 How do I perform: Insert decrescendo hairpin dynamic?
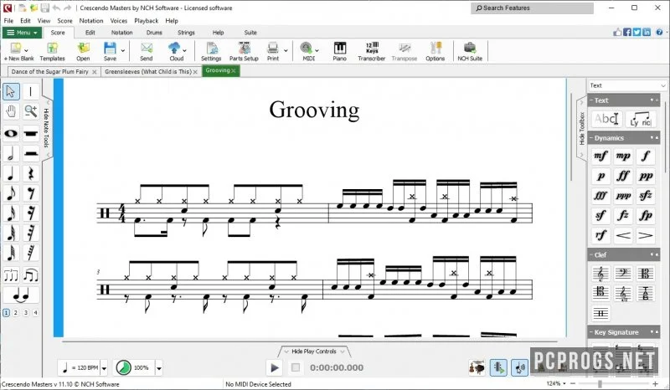click(x=645, y=235)
